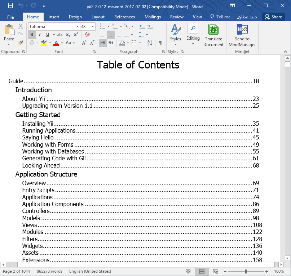The image size is (291, 276).
Task: Switch to the Mailings tab
Action: 153,17
